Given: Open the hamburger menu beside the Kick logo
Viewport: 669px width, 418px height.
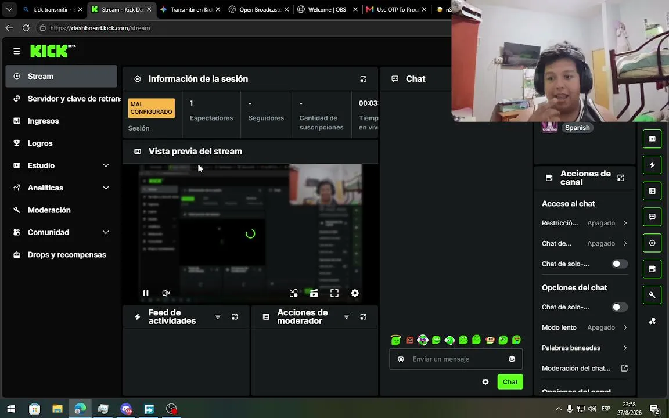Looking at the screenshot, I should [17, 51].
